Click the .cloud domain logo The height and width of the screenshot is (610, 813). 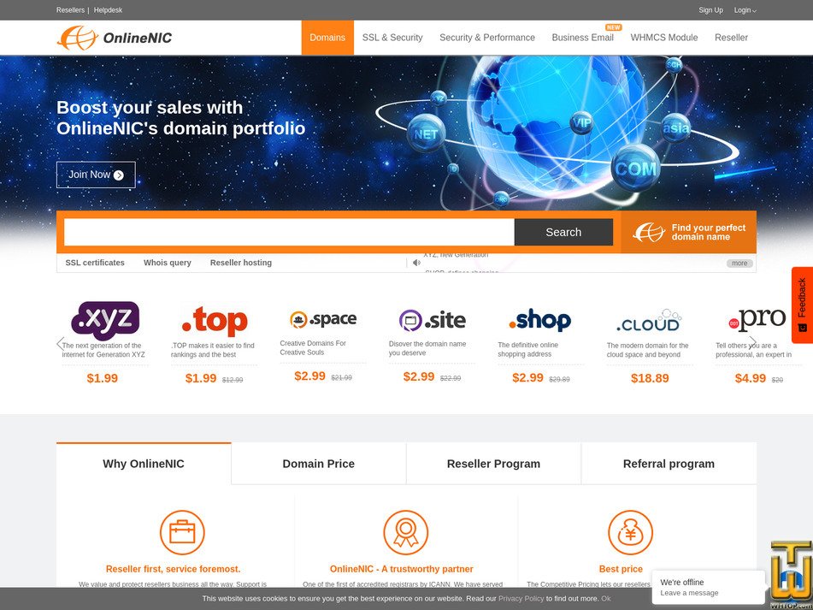click(649, 321)
